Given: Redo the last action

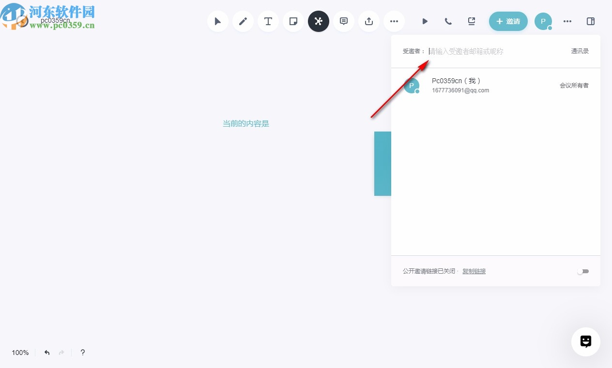Looking at the screenshot, I should coord(61,353).
